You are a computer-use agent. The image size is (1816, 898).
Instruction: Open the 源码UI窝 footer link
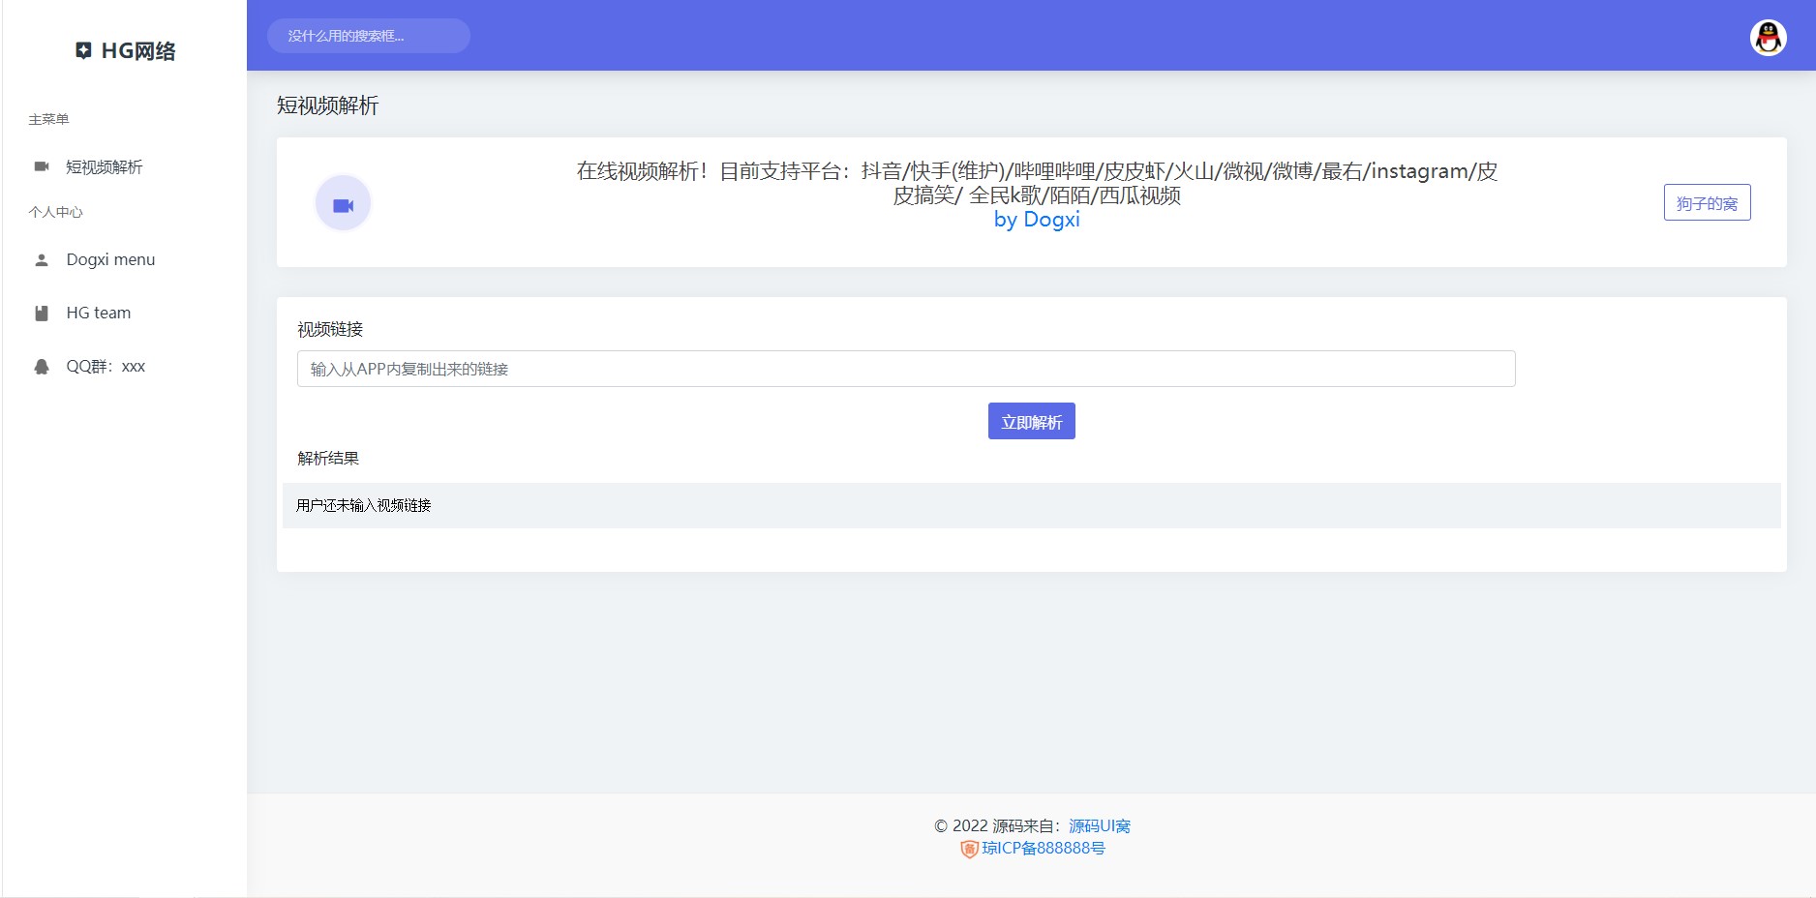1099,825
